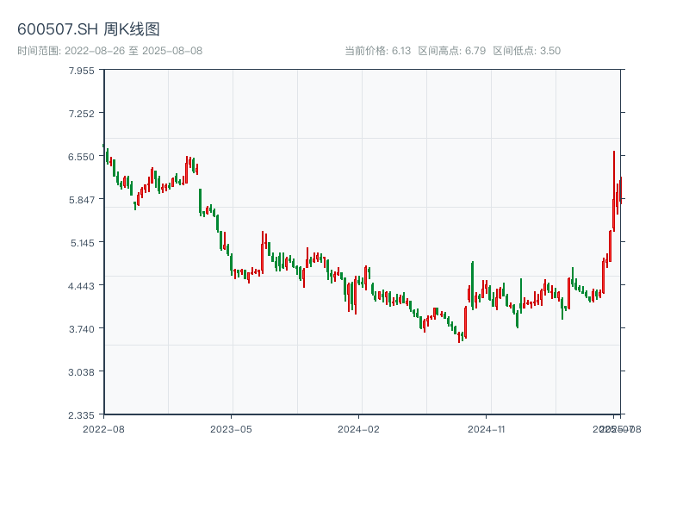Click the 7.252 y-axis price label
Viewport: 689px width, 517px height.
click(x=85, y=114)
